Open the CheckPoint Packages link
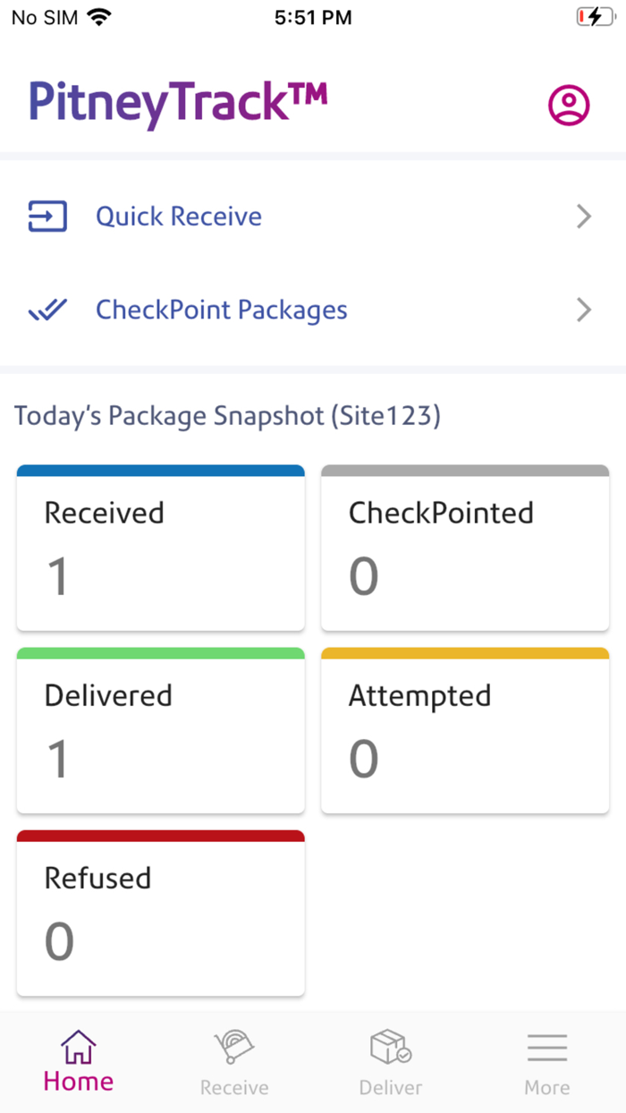The image size is (626, 1113). 222,310
